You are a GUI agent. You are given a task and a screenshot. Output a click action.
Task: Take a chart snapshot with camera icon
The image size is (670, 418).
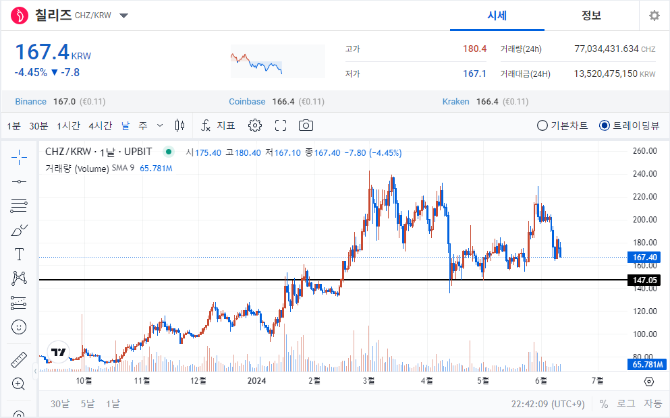[x=306, y=125]
